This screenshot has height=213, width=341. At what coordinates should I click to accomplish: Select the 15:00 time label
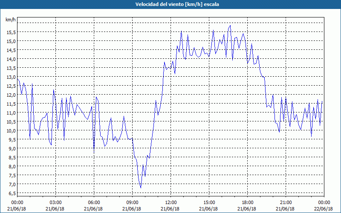(209, 203)
